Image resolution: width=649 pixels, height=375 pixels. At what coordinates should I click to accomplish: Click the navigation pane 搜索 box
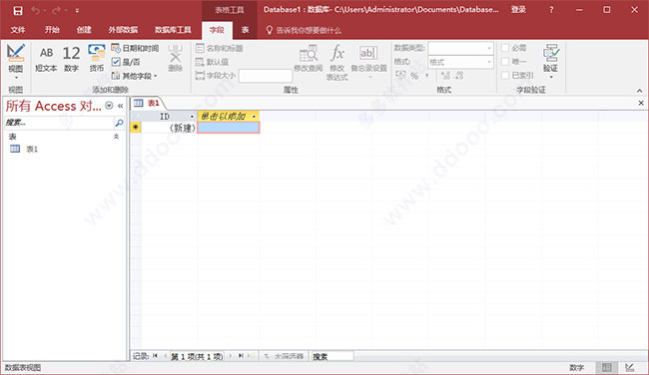click(59, 123)
